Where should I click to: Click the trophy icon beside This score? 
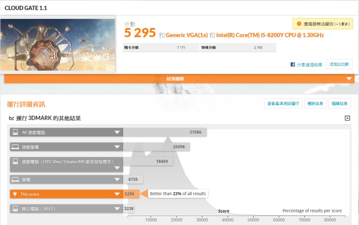pyautogui.click(x=15, y=194)
